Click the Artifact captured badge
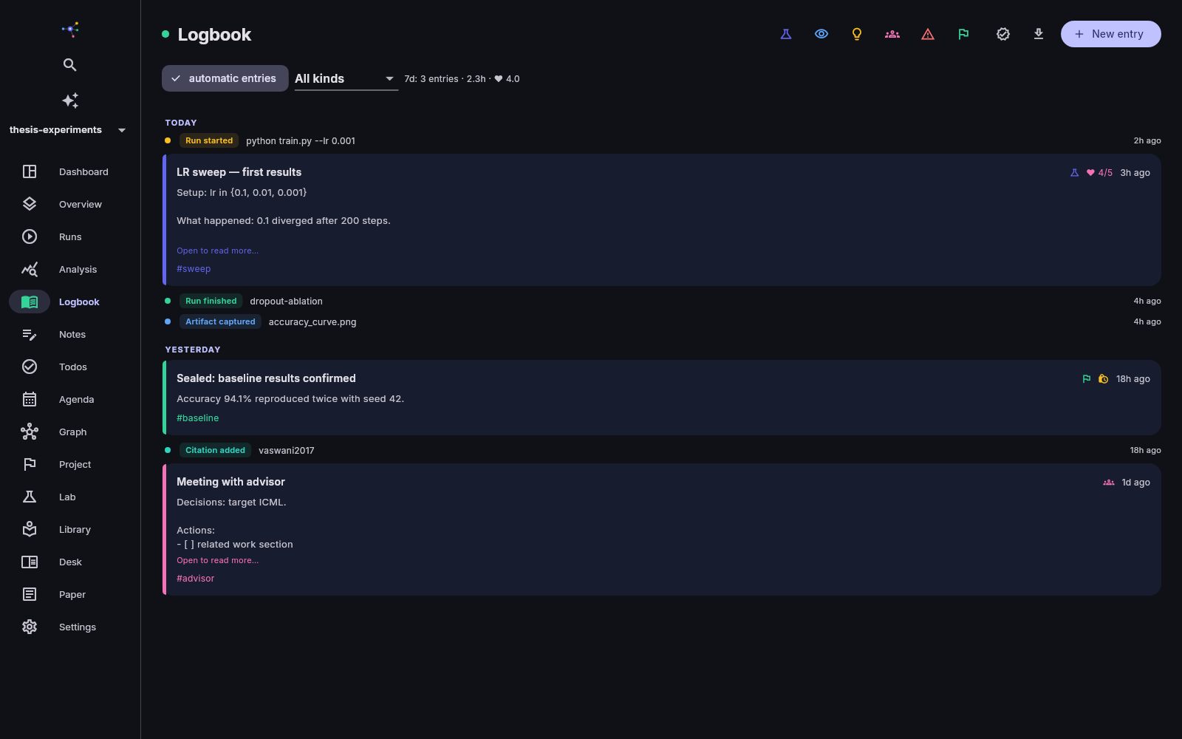The image size is (1182, 739). click(220, 321)
